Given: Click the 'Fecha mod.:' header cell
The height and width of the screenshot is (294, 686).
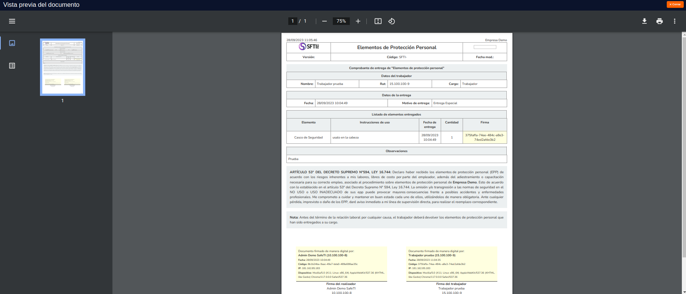Looking at the screenshot, I should (x=485, y=57).
